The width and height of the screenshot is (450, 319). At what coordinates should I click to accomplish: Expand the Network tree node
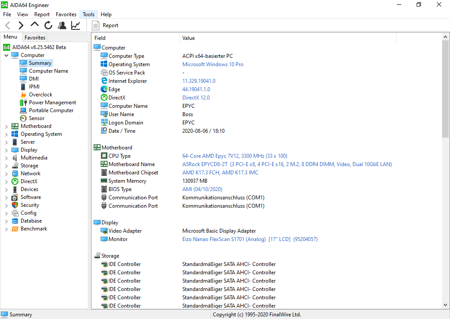(x=6, y=174)
